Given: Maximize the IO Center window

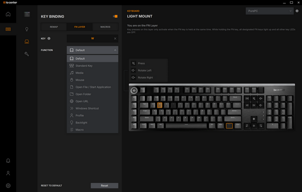Looking at the screenshot, I should tap(291, 3).
